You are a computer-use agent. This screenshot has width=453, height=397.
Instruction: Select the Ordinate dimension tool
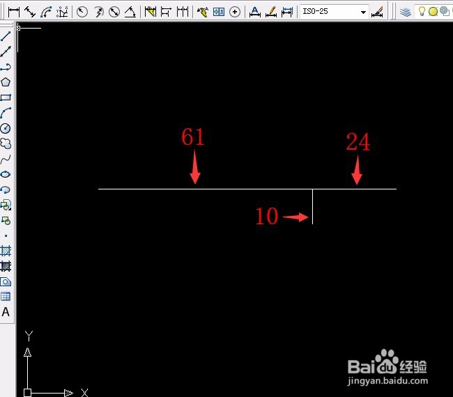pos(62,12)
